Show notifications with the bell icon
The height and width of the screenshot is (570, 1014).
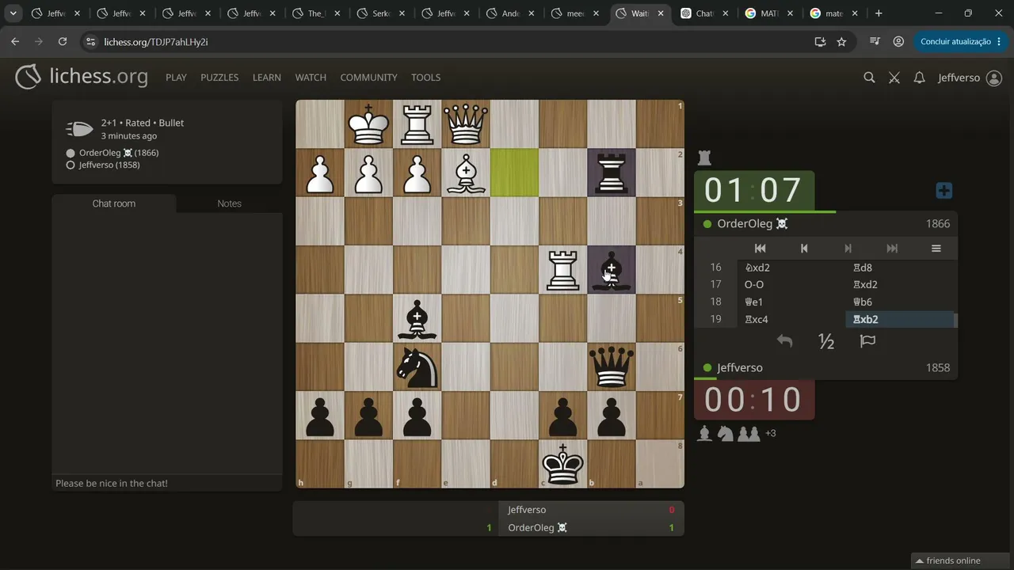point(919,78)
